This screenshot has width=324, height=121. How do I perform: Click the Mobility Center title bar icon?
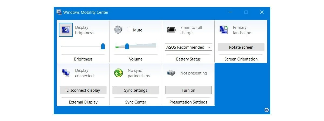(x=59, y=12)
